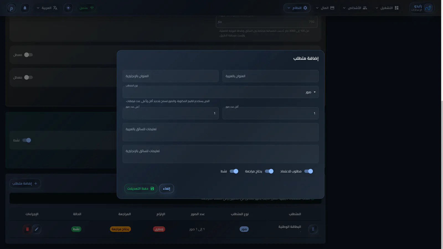Click the Arabic driver instructions textarea
Viewport: 443px width, 249px height.
[220, 132]
